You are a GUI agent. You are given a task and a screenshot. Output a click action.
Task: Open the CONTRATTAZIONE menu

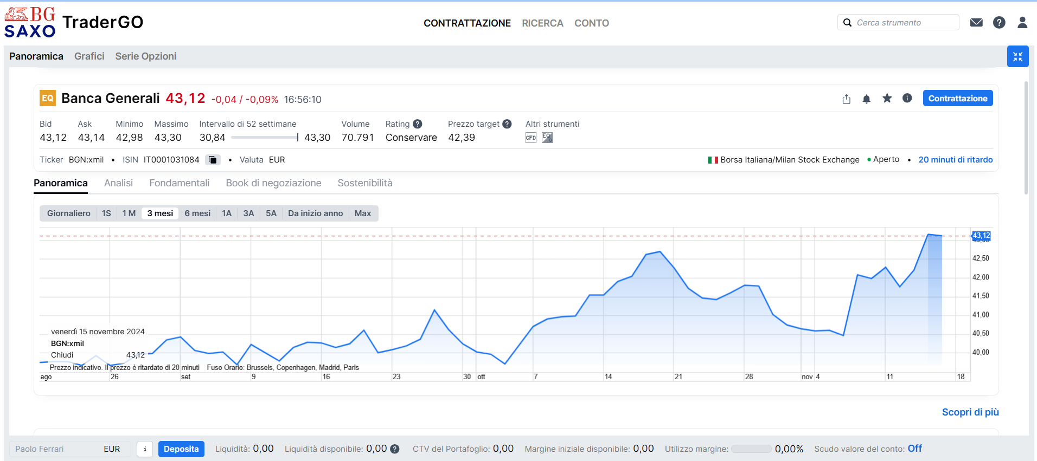(467, 23)
